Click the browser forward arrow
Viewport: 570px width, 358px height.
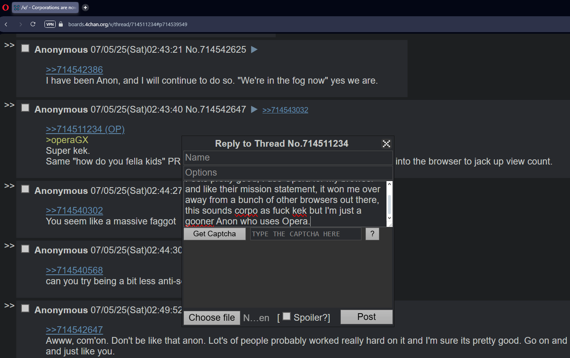click(20, 24)
